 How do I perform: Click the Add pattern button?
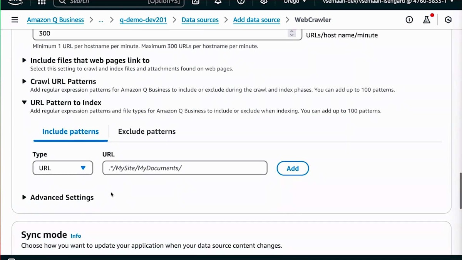[293, 168]
